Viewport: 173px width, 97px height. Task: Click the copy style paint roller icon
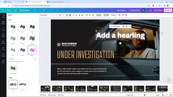click(123, 15)
